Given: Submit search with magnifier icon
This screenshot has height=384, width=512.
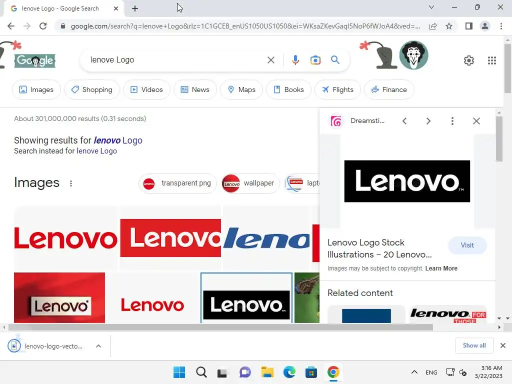Looking at the screenshot, I should (335, 60).
